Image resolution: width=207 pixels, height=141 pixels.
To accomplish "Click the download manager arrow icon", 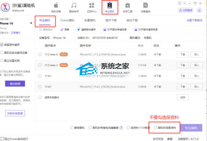I will 199,10.
